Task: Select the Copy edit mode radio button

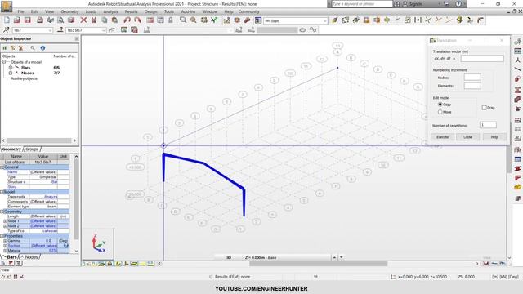Action: click(x=440, y=105)
